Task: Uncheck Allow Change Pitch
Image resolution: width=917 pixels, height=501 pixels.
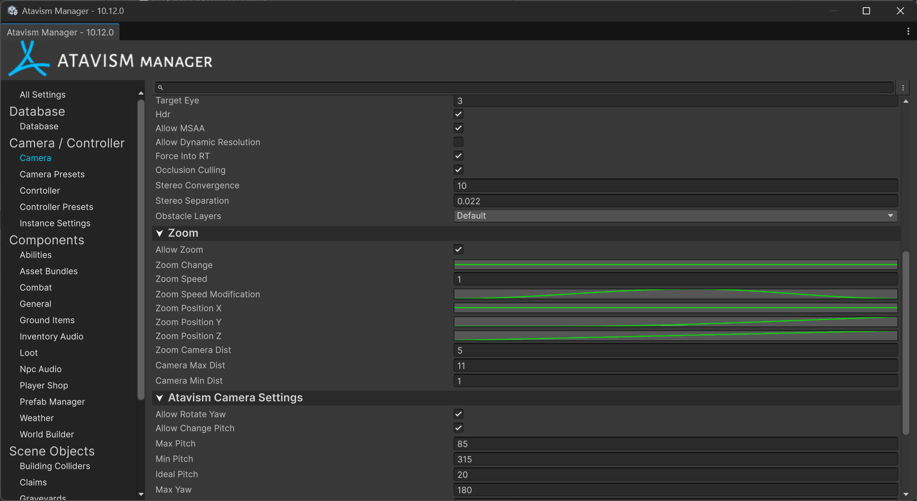Action: 458,428
